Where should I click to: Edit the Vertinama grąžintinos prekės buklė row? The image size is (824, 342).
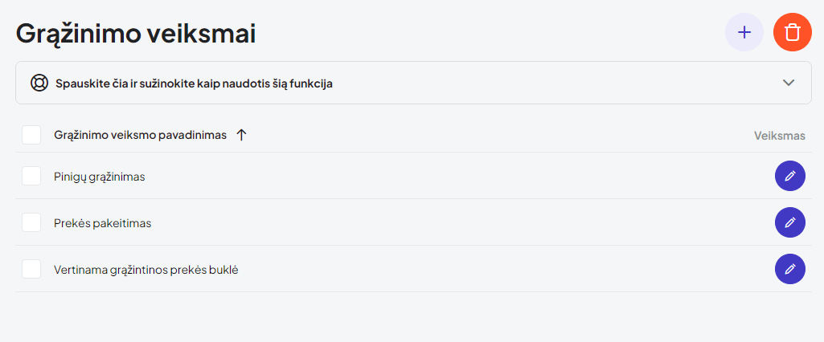[x=790, y=269]
